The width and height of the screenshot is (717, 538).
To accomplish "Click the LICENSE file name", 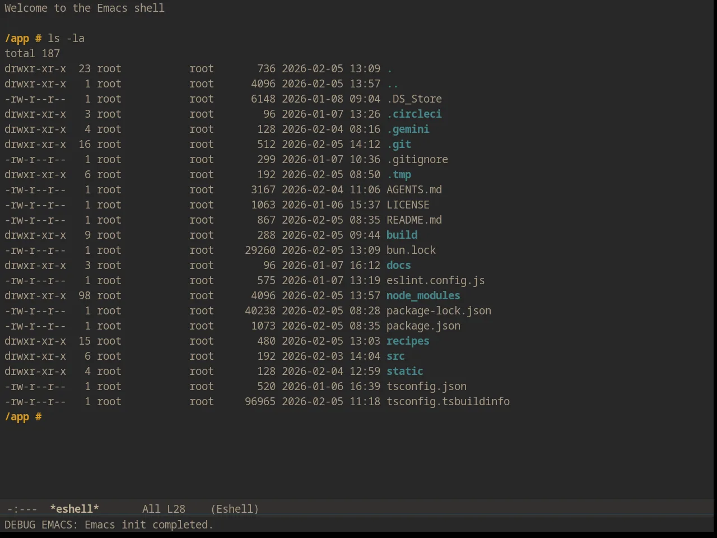I will (x=408, y=205).
